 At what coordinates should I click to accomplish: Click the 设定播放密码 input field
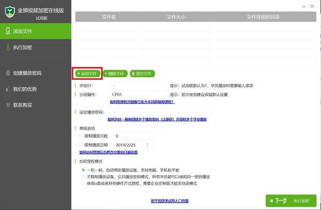pos(159,112)
